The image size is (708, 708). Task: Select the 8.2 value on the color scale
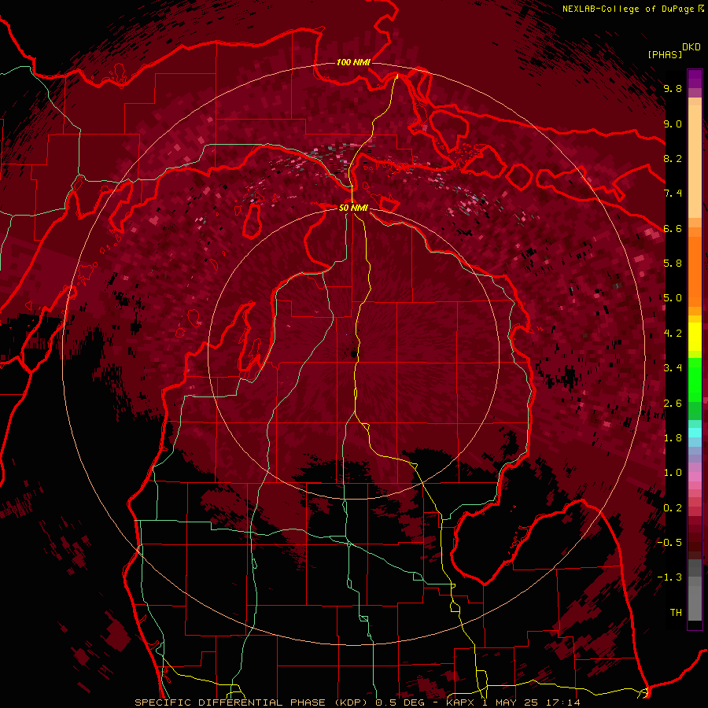point(673,158)
